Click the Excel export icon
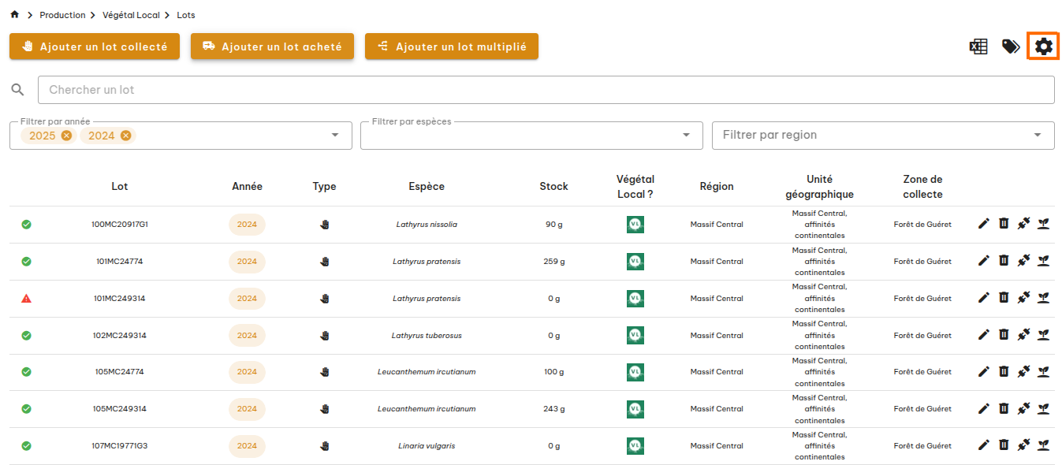Image resolution: width=1062 pixels, height=465 pixels. coord(978,46)
